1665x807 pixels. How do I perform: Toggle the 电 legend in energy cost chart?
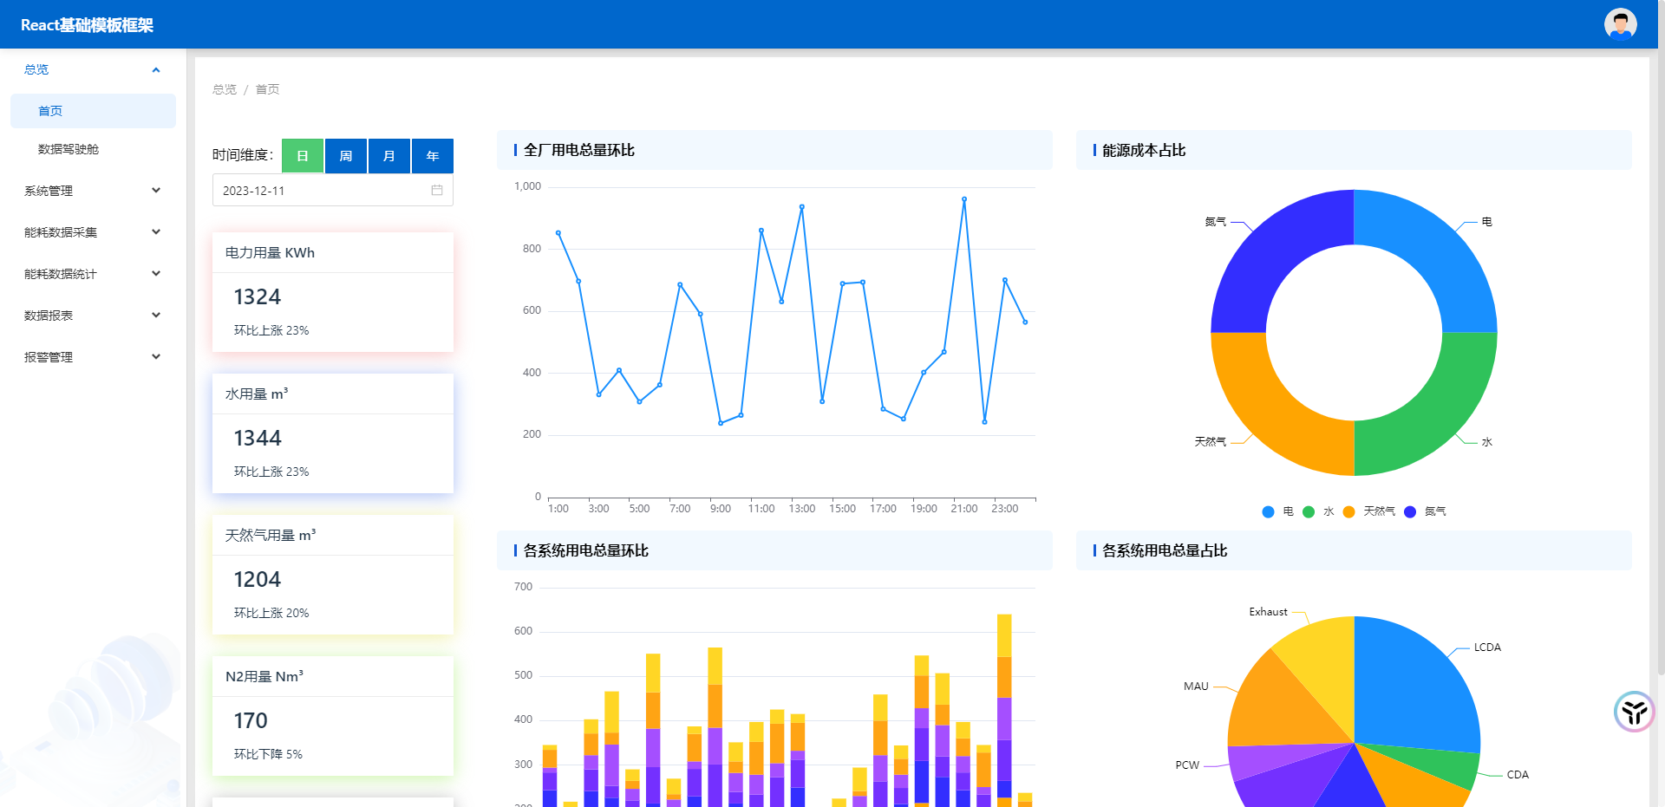(1277, 511)
